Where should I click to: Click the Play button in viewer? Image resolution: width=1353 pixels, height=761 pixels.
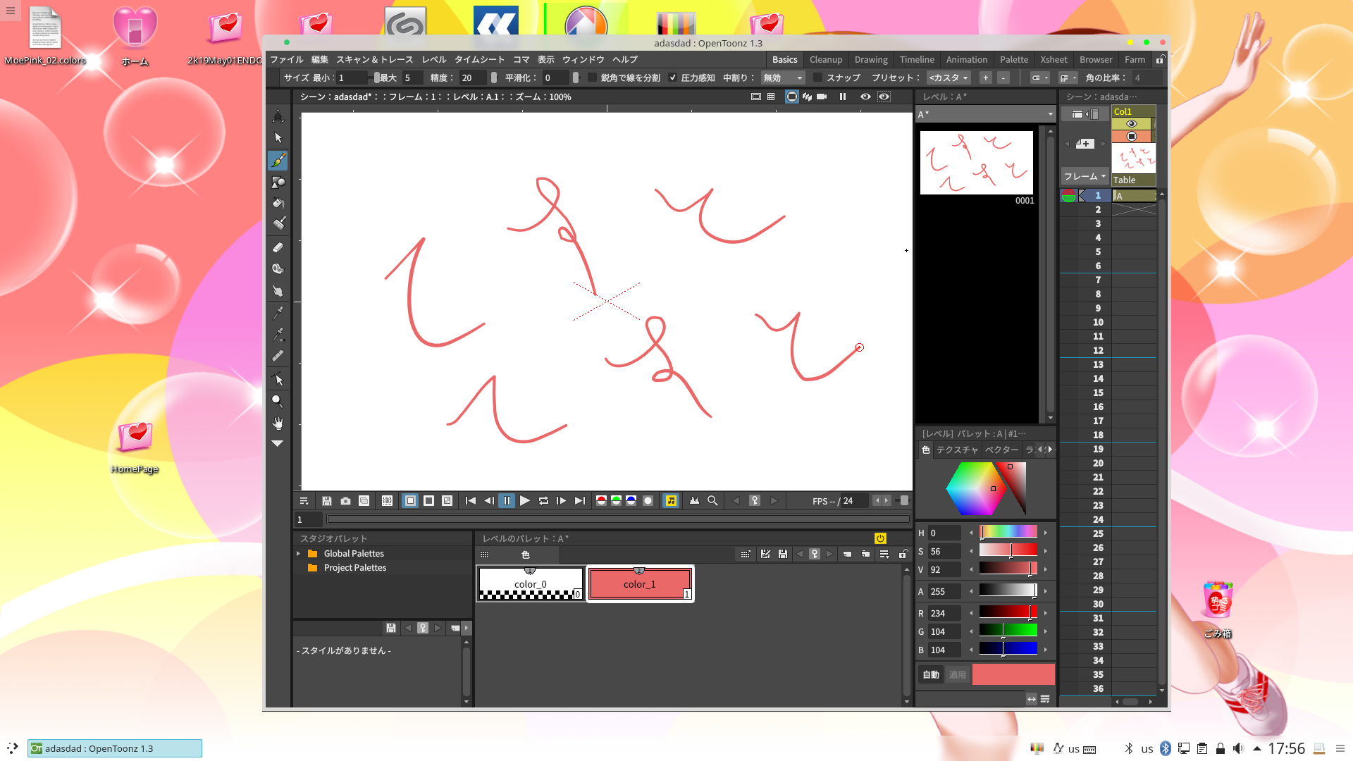point(525,501)
